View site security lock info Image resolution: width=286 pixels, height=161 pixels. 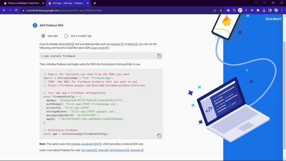tap(23, 10)
